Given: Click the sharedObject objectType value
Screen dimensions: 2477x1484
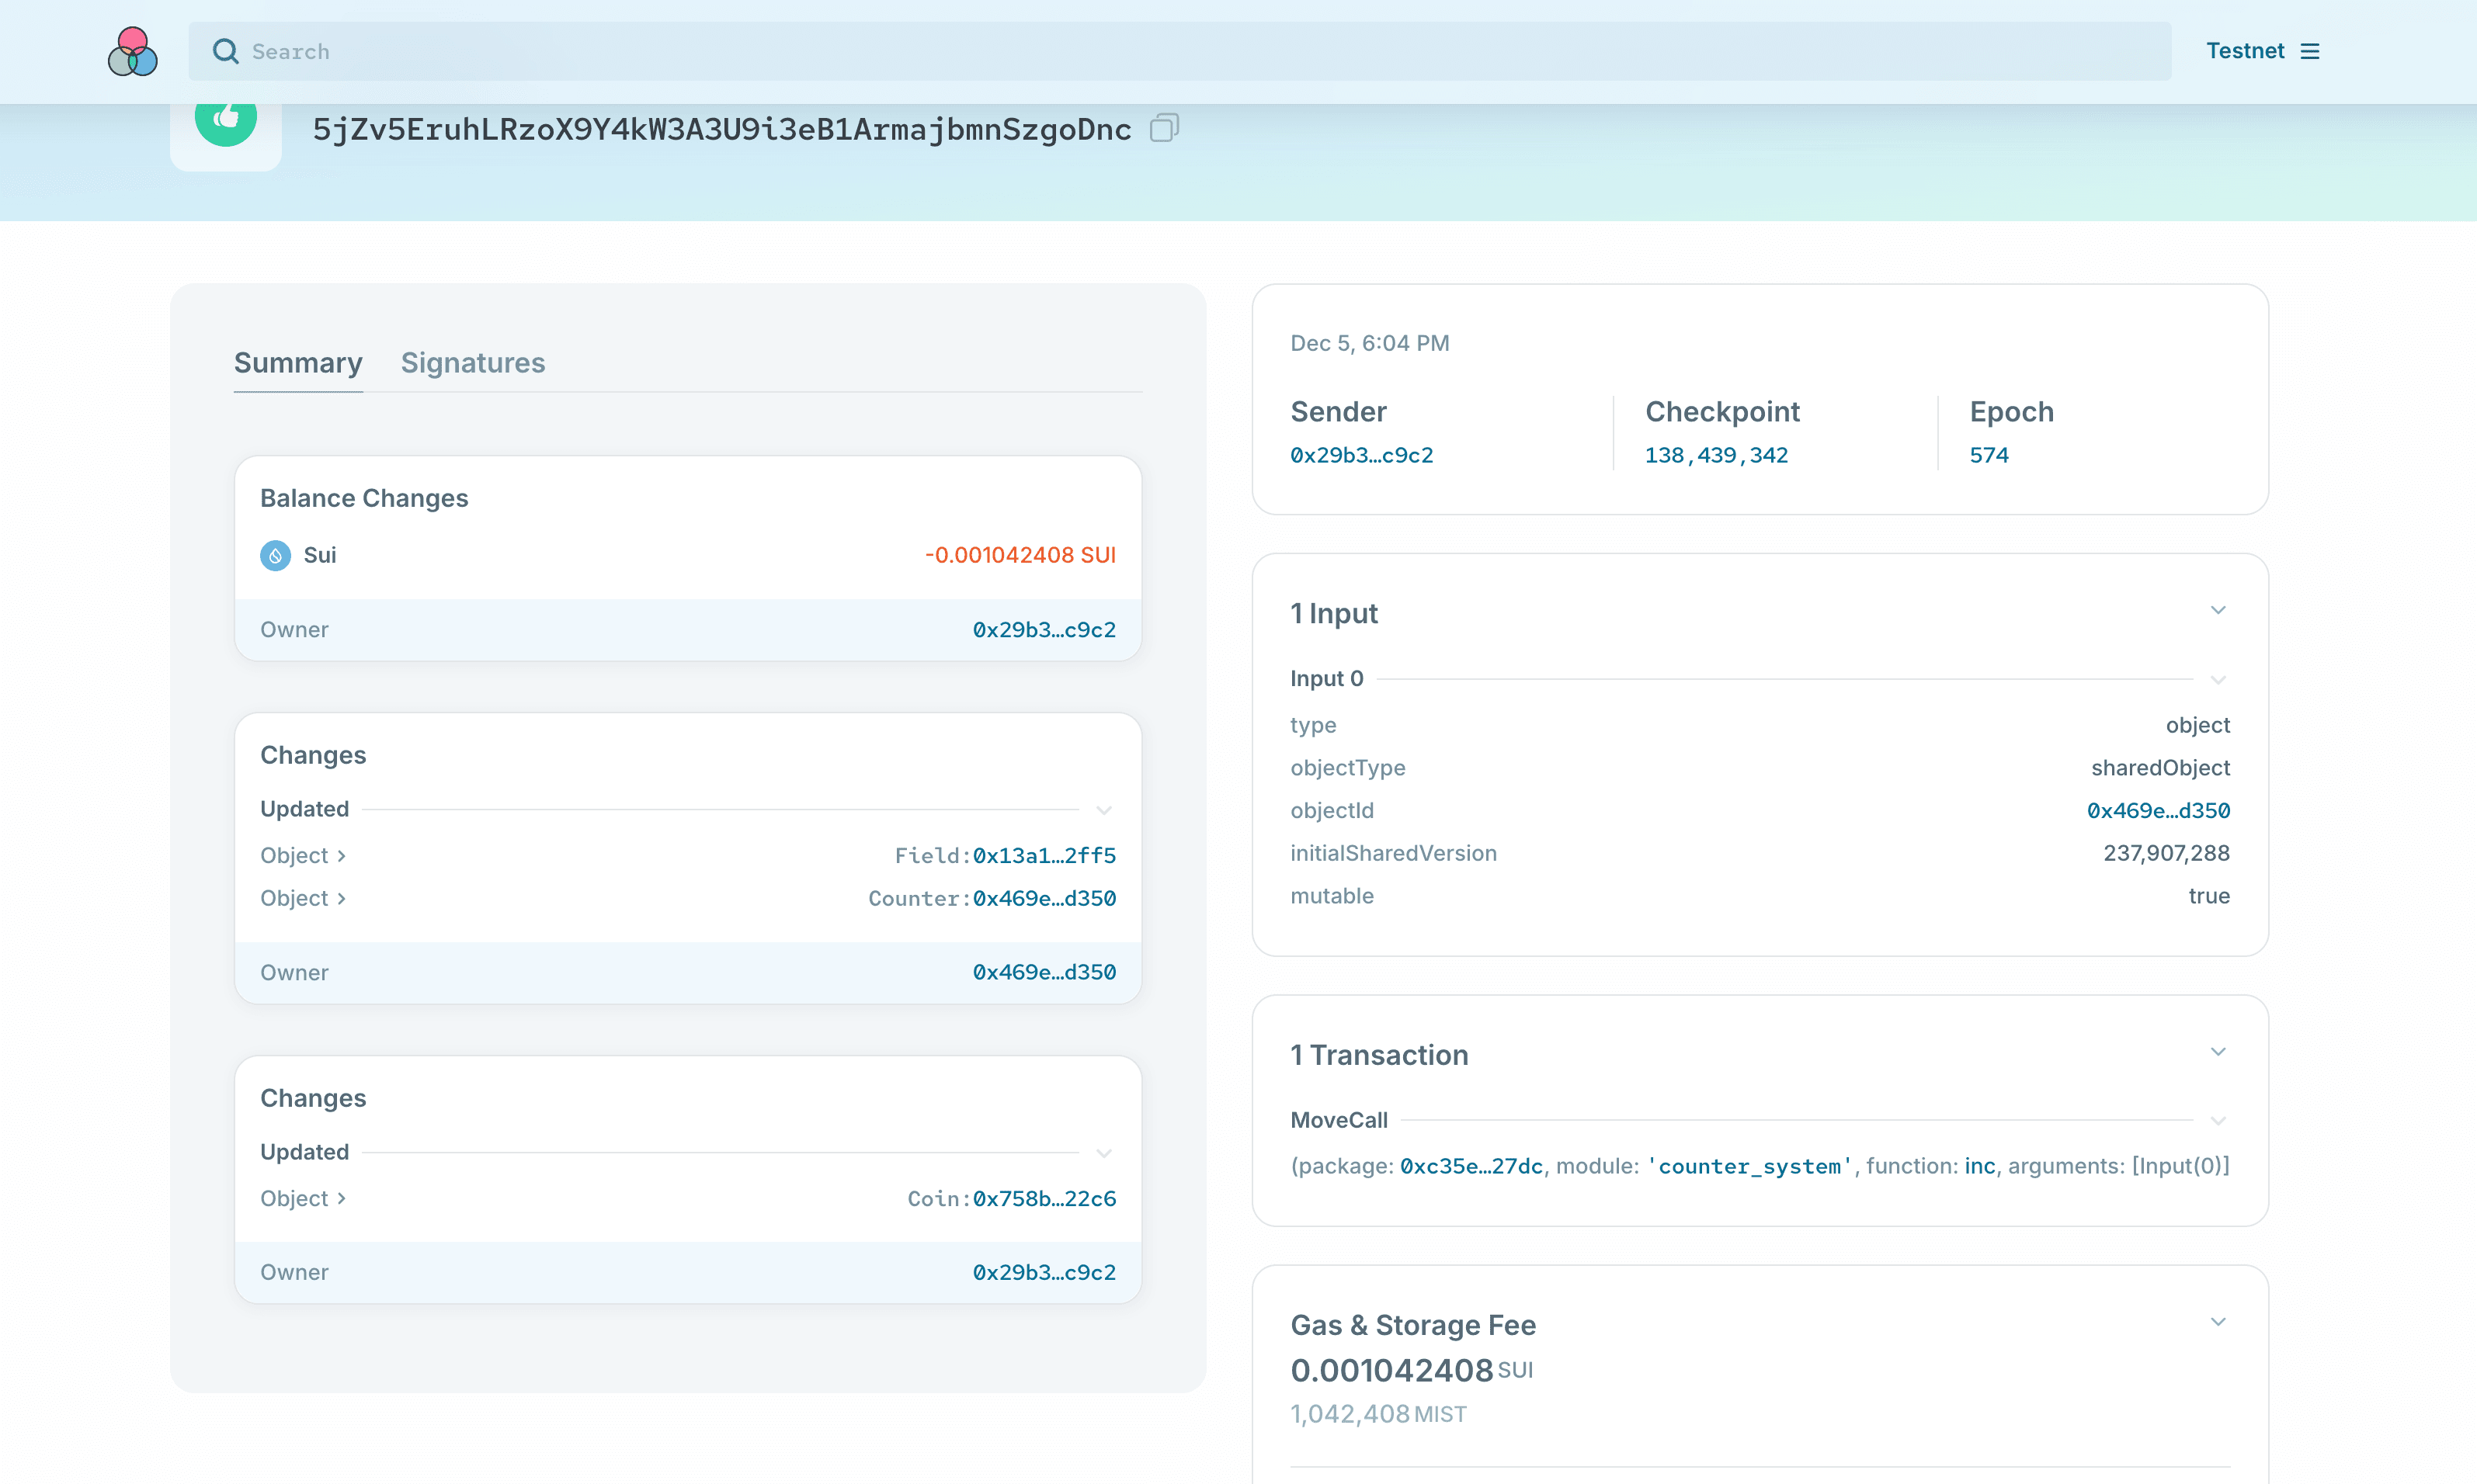Looking at the screenshot, I should coord(2160,768).
